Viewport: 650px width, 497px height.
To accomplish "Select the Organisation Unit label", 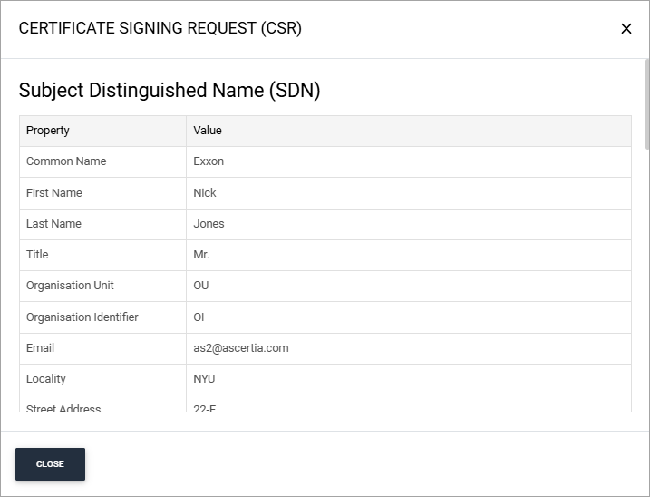I will pyautogui.click(x=70, y=286).
